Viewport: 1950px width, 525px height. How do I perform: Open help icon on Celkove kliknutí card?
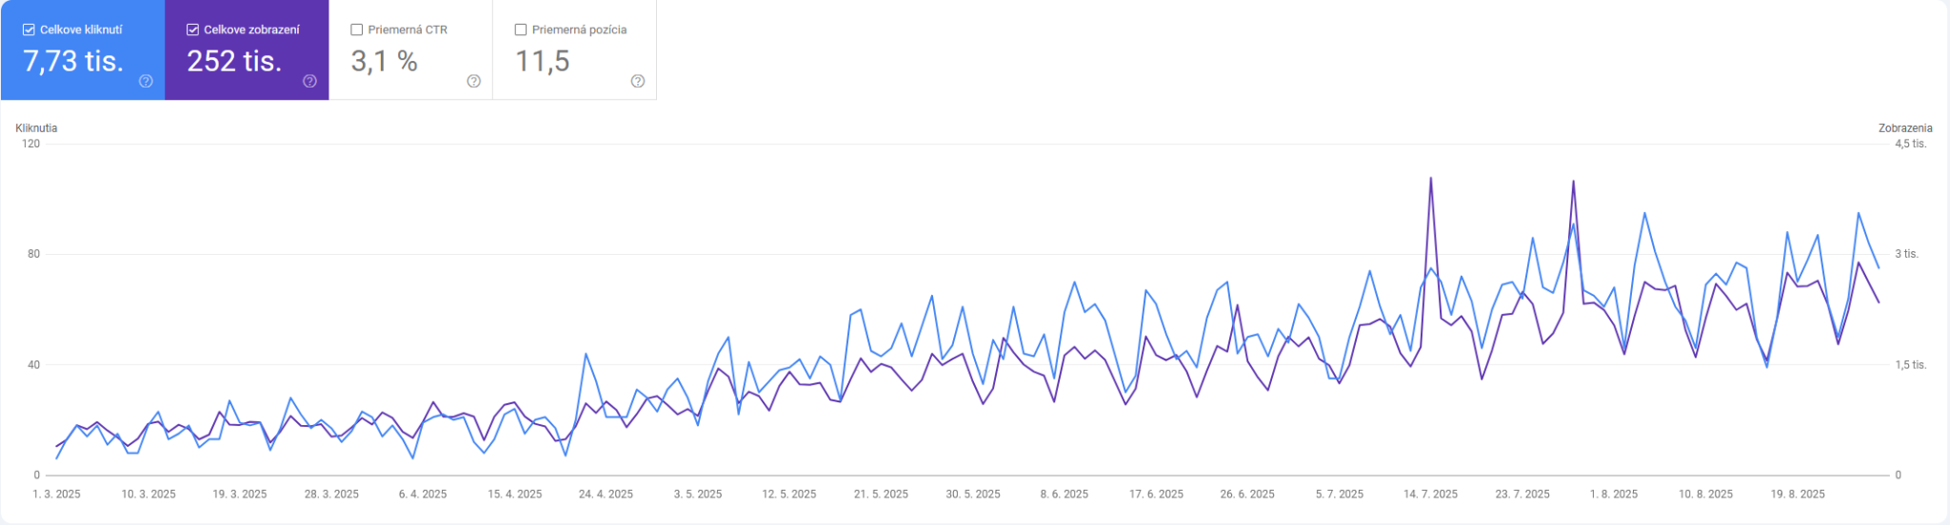(x=146, y=81)
